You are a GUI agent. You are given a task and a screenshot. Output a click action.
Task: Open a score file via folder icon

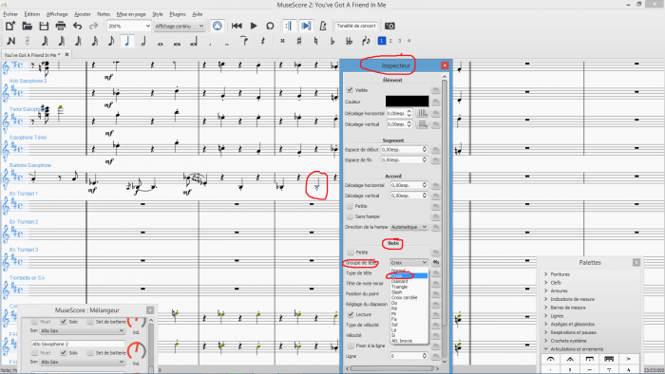tap(28, 26)
